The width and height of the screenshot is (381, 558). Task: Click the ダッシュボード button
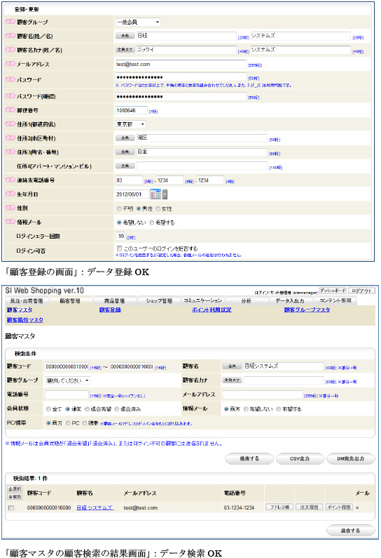(x=333, y=291)
